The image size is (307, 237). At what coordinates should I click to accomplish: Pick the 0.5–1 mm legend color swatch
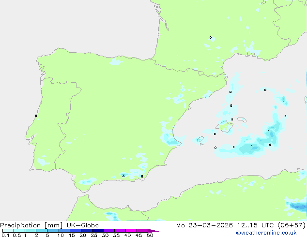pos(19,231)
